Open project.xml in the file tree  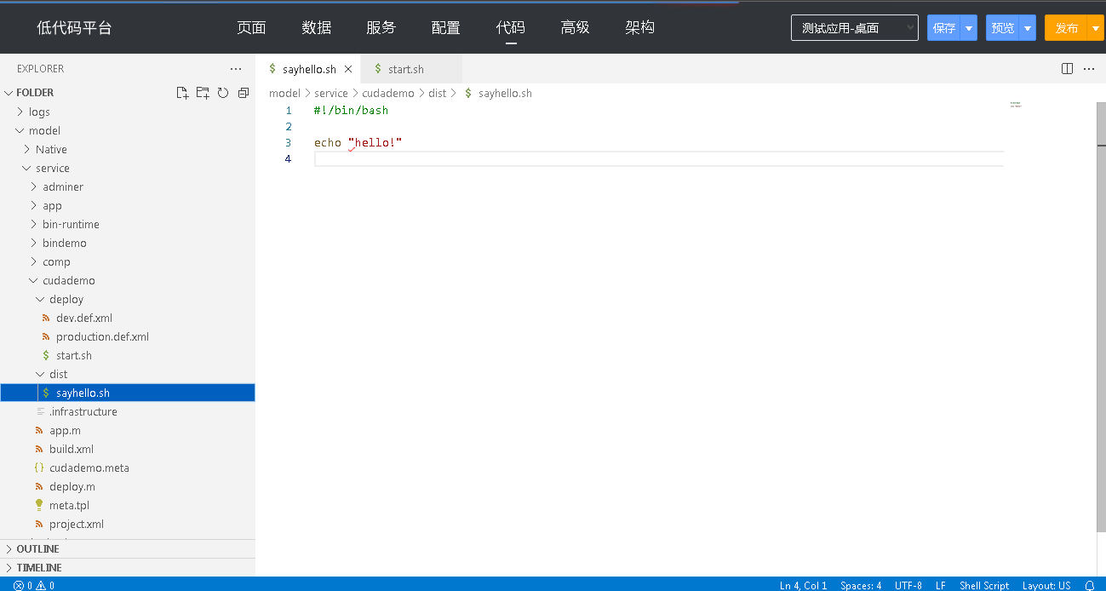77,524
